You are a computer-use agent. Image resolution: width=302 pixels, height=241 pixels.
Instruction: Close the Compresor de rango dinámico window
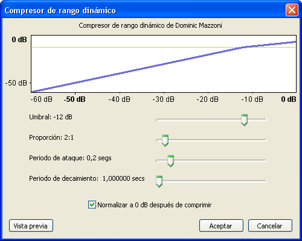coord(292,10)
